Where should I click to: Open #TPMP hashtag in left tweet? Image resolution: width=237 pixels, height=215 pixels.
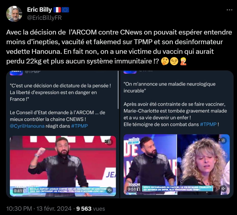click(79, 126)
